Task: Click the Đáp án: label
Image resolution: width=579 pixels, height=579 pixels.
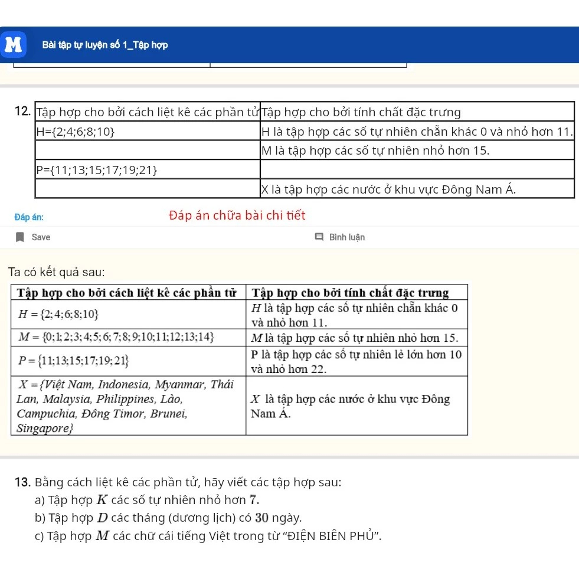Action: point(29,217)
